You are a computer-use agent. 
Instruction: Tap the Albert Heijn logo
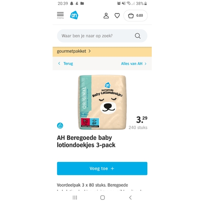[74, 15]
